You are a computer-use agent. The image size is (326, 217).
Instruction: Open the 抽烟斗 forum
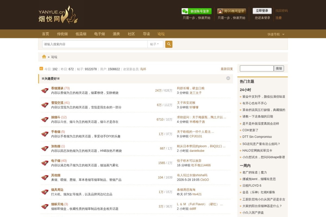pos(56,117)
